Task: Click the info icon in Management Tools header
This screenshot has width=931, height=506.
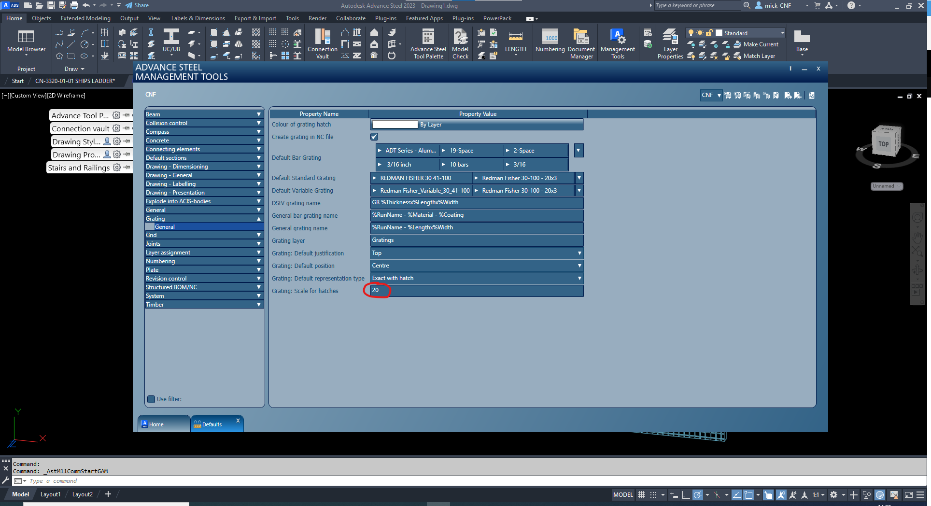Action: click(x=790, y=69)
